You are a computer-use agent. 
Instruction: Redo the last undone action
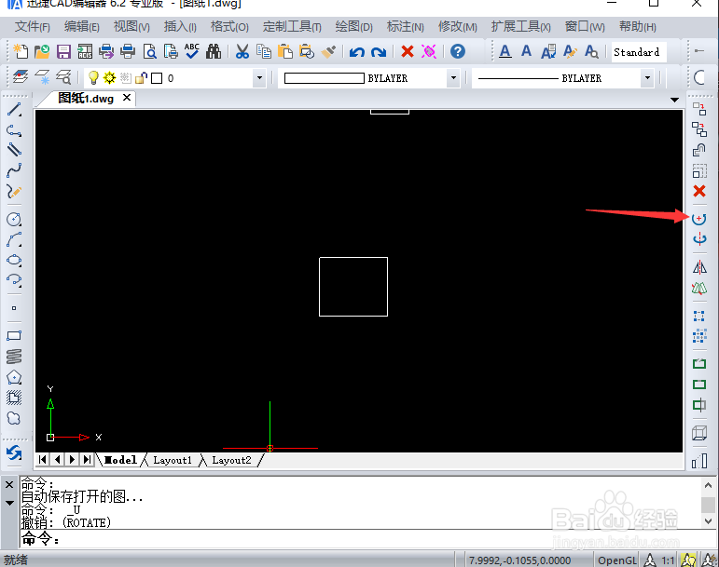379,52
